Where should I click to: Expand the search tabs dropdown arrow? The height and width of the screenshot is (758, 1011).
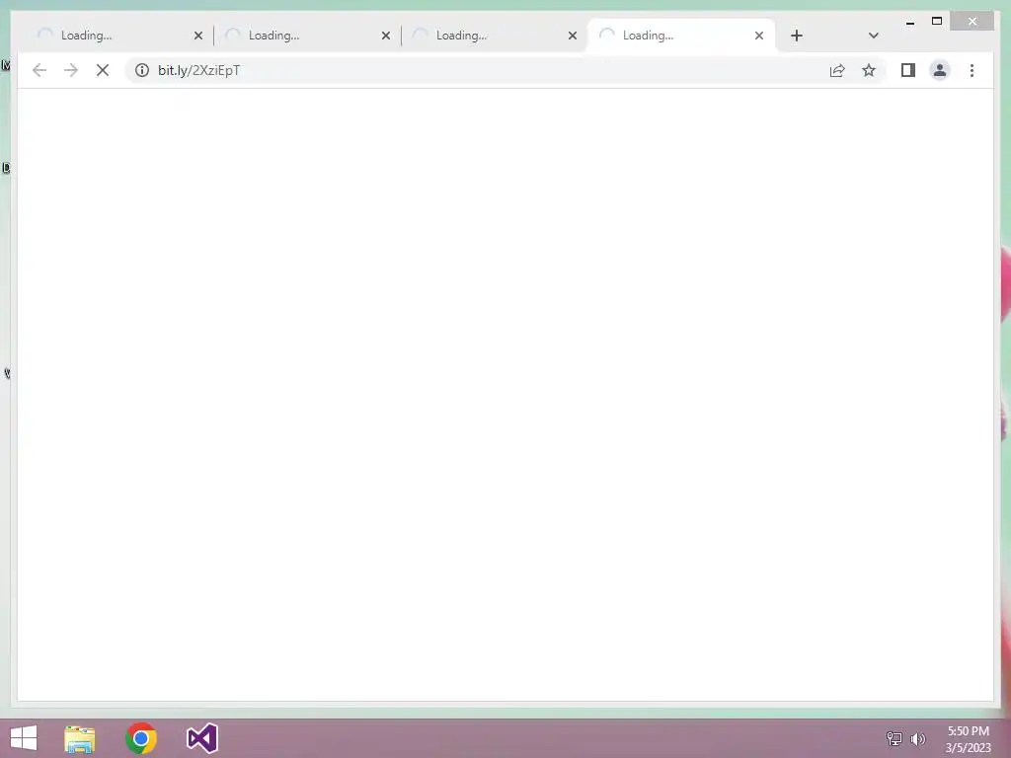[873, 36]
